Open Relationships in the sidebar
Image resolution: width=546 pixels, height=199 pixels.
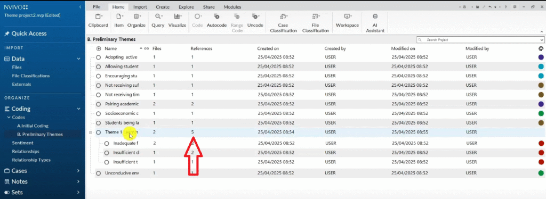coord(26,152)
